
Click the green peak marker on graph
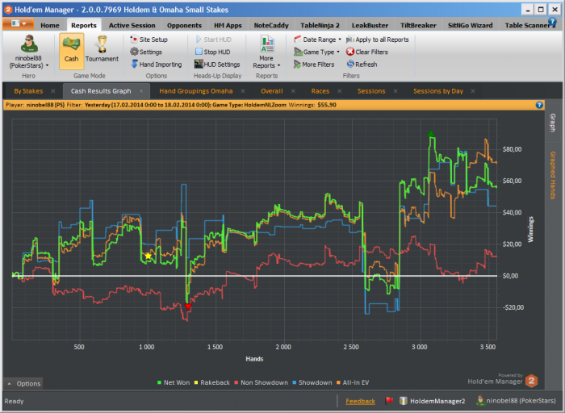tap(431, 134)
